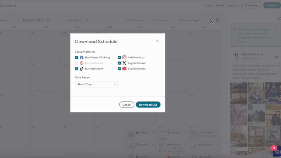Click Clear Filters

point(73,20)
